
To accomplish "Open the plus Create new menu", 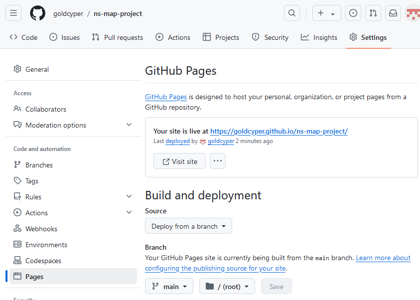I will 326,13.
